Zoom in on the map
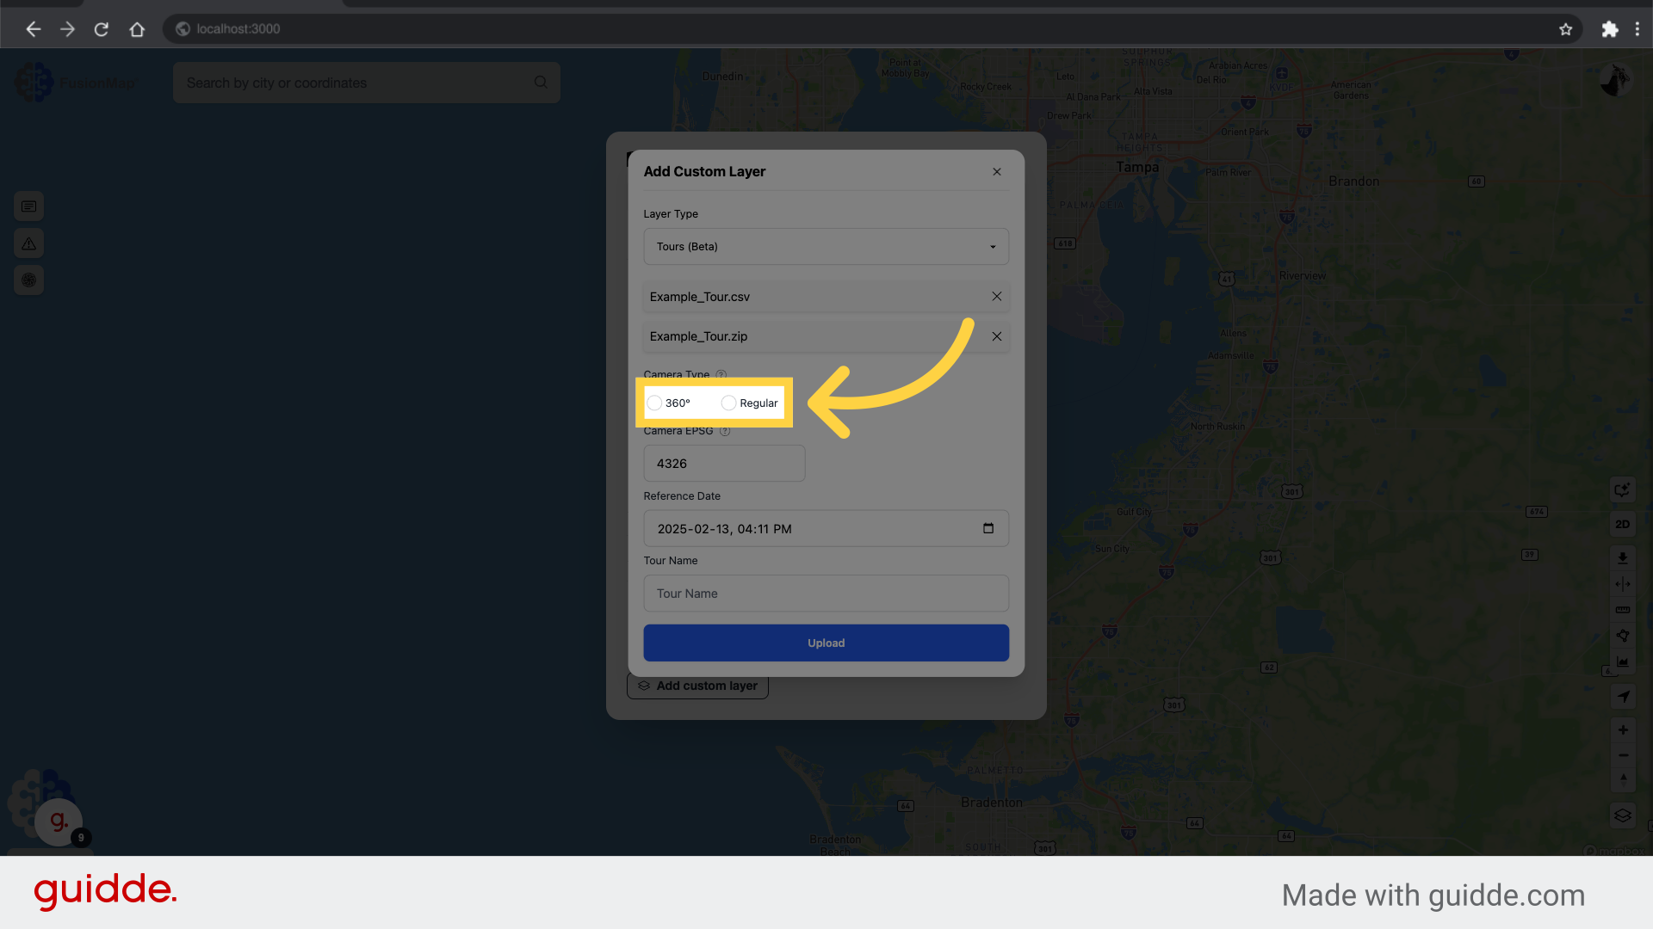This screenshot has width=1653, height=929. 1622,729
